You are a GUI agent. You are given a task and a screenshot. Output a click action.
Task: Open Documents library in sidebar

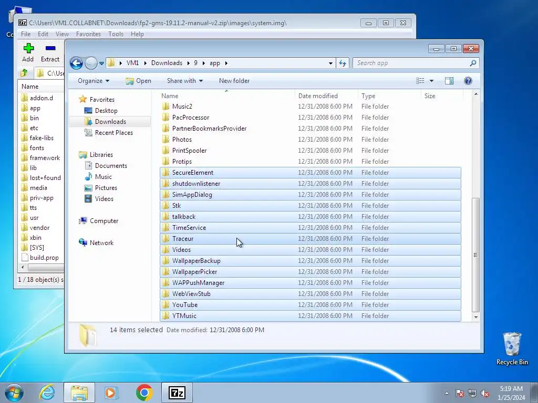[110, 165]
